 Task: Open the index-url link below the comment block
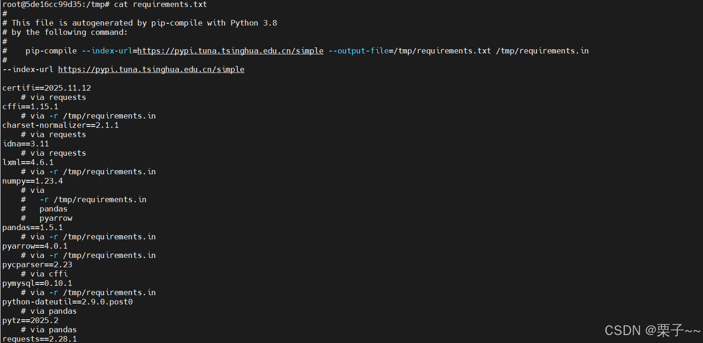[x=151, y=69]
